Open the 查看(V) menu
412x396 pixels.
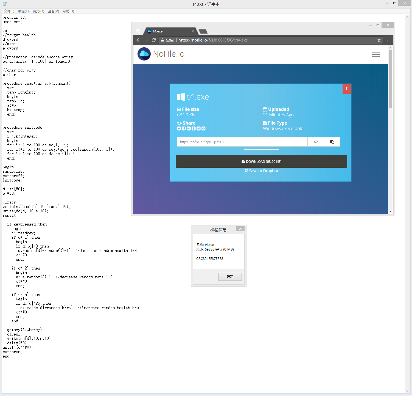[53, 11]
